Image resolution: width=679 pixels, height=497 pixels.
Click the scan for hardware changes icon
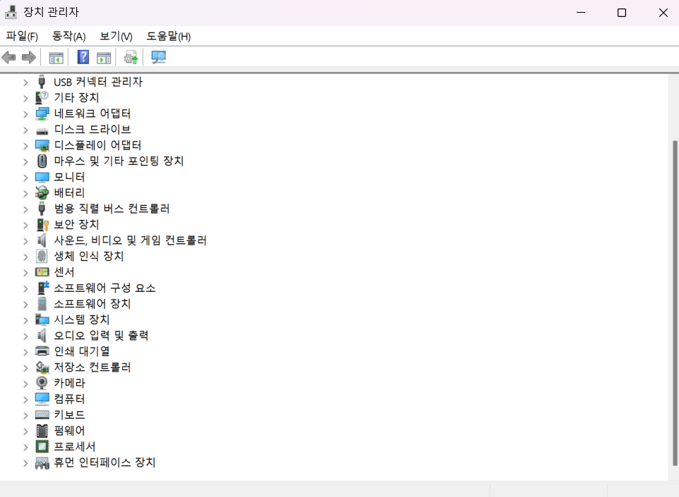[159, 57]
